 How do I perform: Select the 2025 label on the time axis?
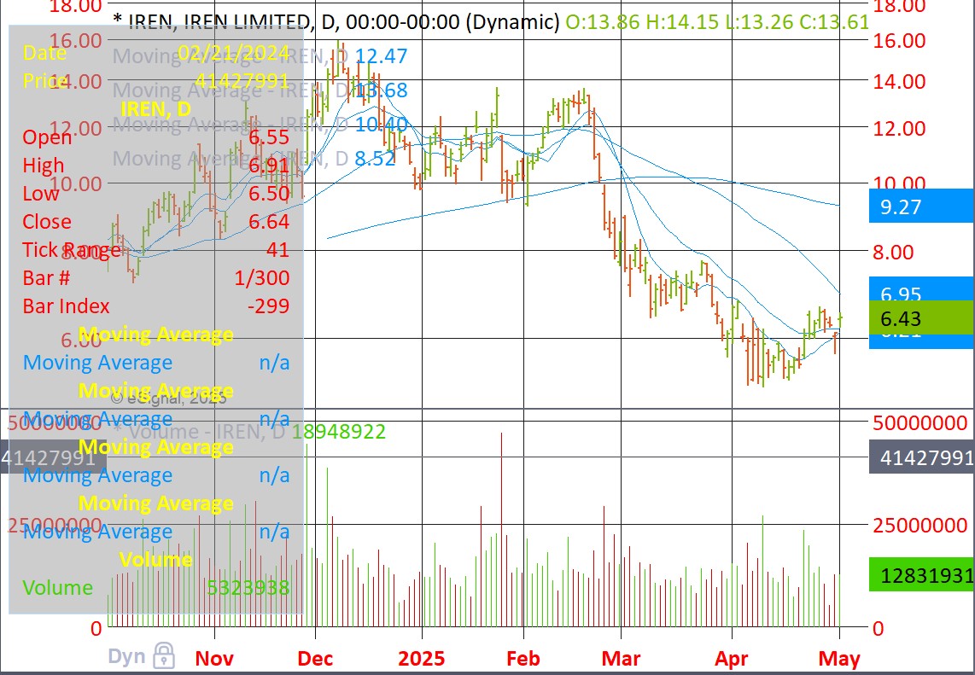[x=422, y=658]
